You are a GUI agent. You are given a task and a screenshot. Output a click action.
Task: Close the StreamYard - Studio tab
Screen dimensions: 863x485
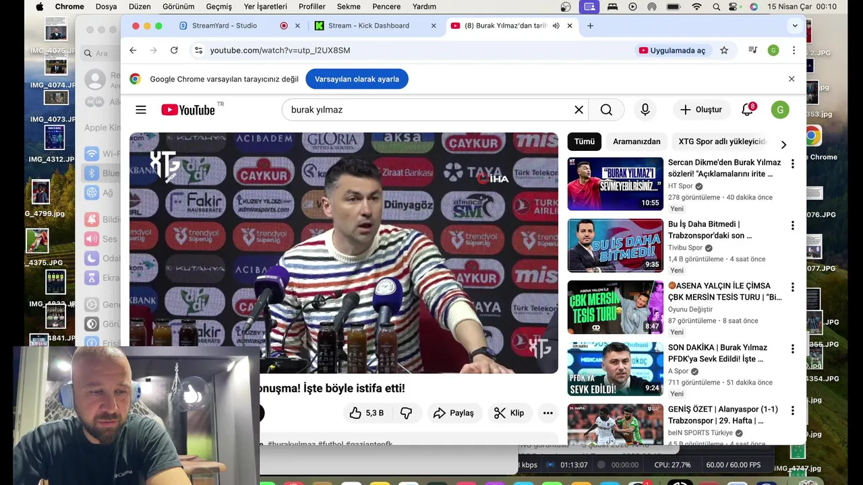pos(297,26)
